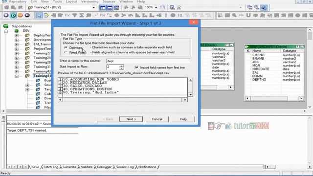This screenshot has width=313, height=176.
Task: Toggle the Overview window toolbar icon
Action: [116, 8]
